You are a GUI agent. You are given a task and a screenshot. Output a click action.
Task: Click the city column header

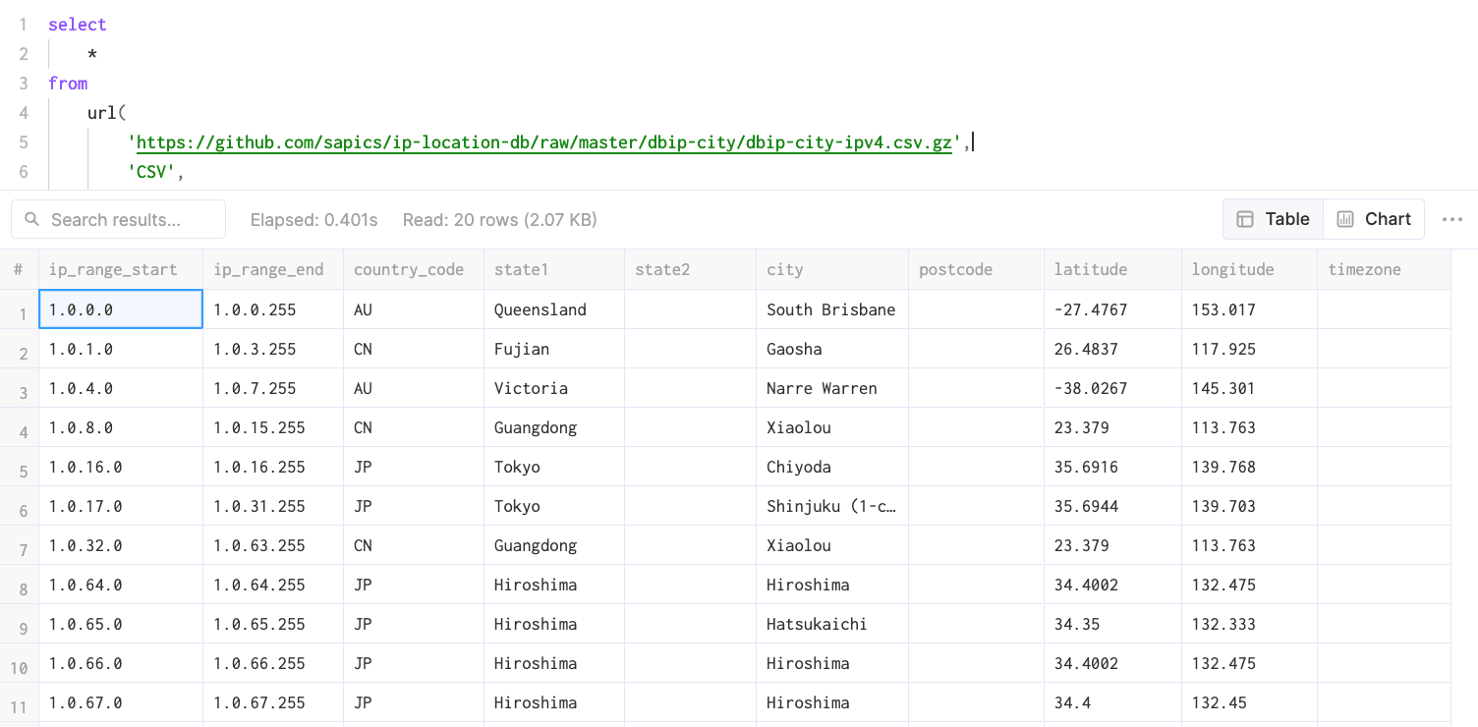tap(785, 269)
